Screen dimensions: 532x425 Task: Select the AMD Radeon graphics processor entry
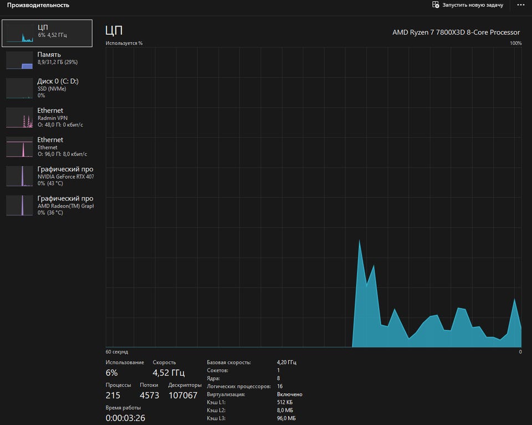point(65,206)
